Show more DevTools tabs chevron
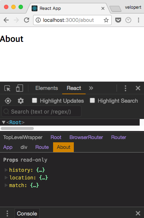Viewport: 144px width, 218px height. (91, 88)
